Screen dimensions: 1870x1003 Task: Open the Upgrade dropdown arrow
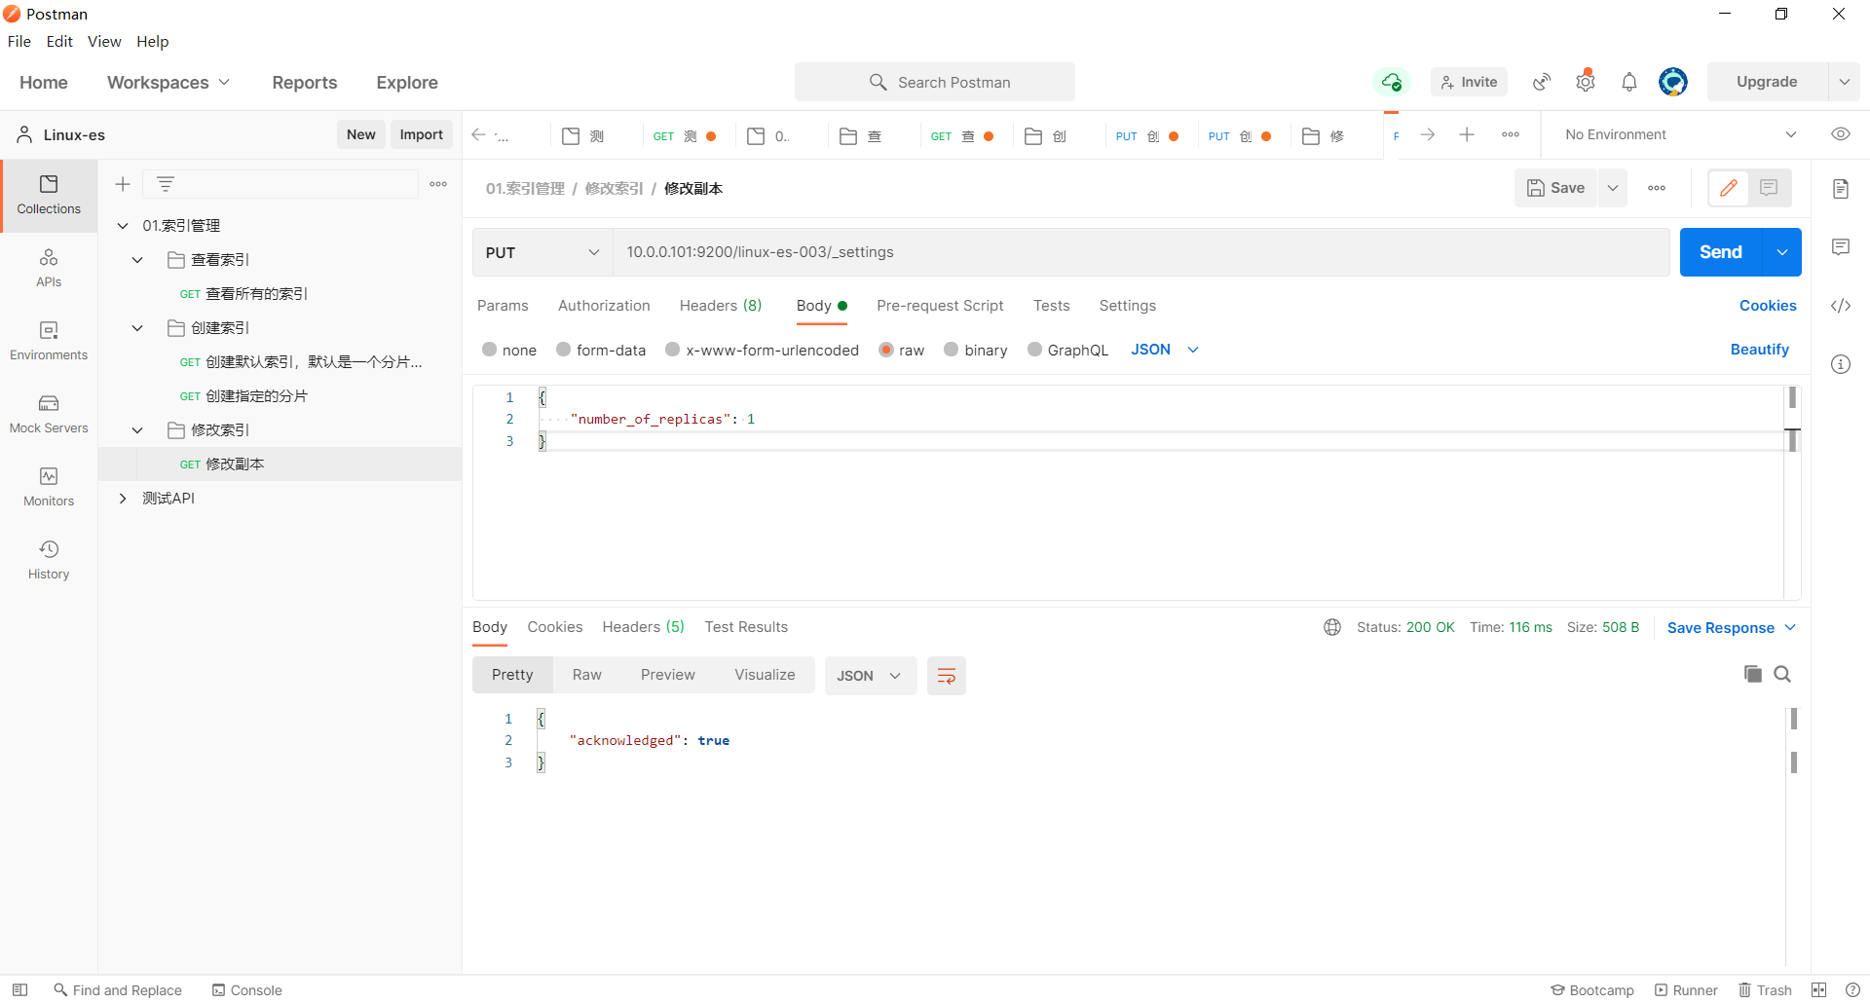point(1844,82)
